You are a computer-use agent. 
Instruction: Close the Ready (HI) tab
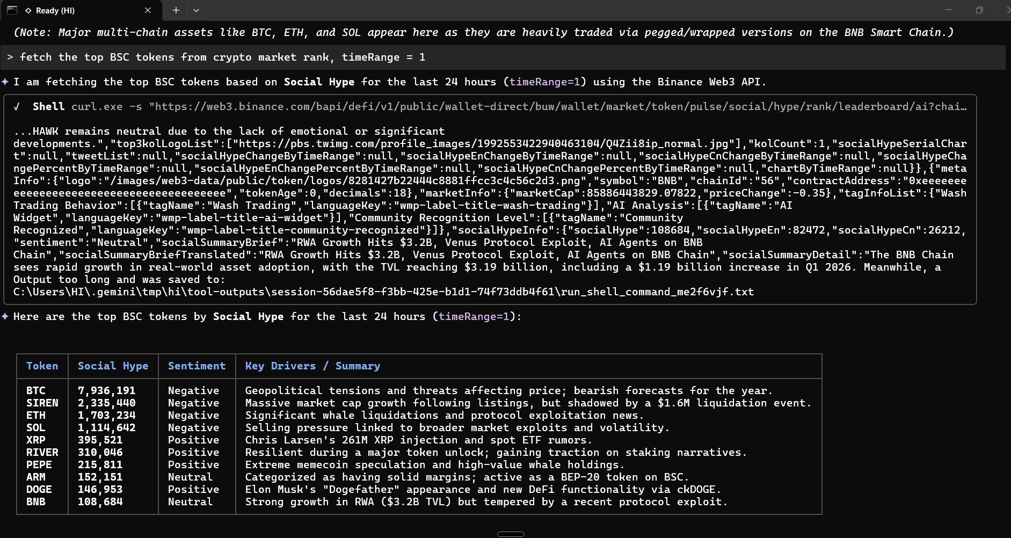click(x=148, y=10)
